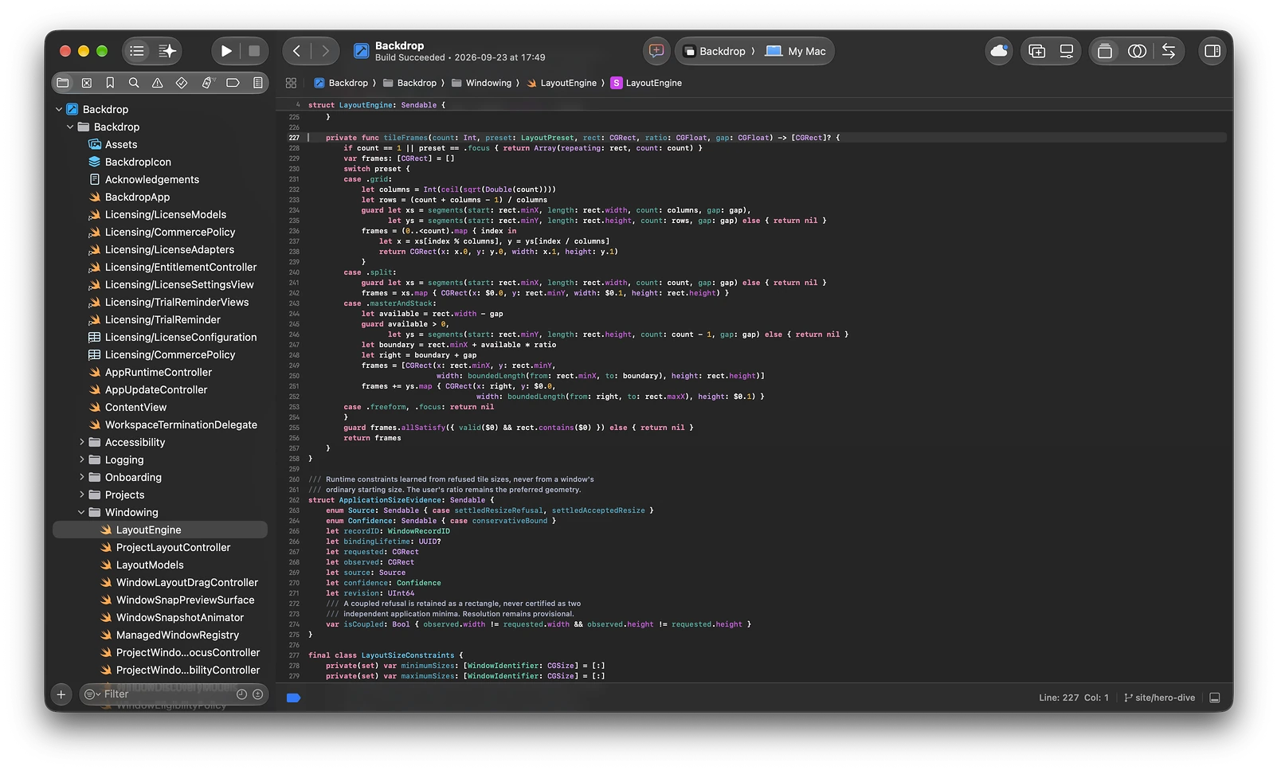Open the LayoutEngine struct jump bar menu
The height and width of the screenshot is (774, 1281).
click(646, 83)
